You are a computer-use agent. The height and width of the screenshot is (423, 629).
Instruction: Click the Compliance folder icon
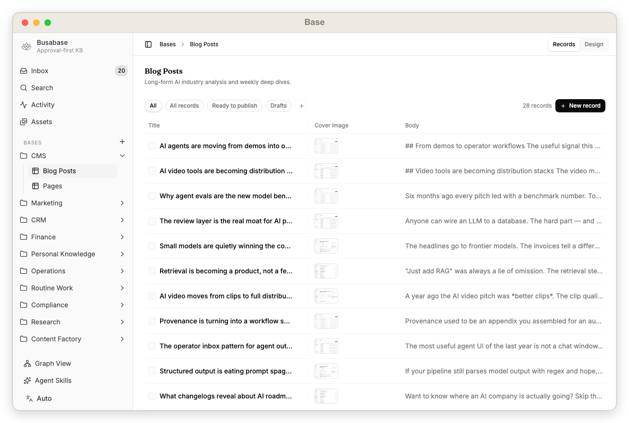click(x=24, y=305)
